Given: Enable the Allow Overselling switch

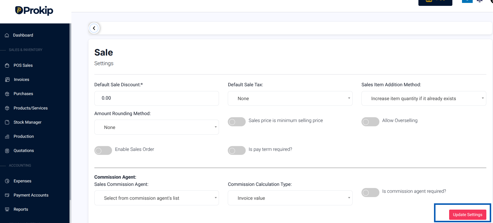Looking at the screenshot, I should 370,122.
